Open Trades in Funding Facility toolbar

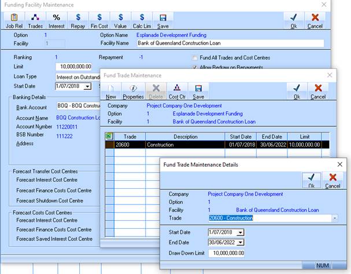click(x=35, y=21)
